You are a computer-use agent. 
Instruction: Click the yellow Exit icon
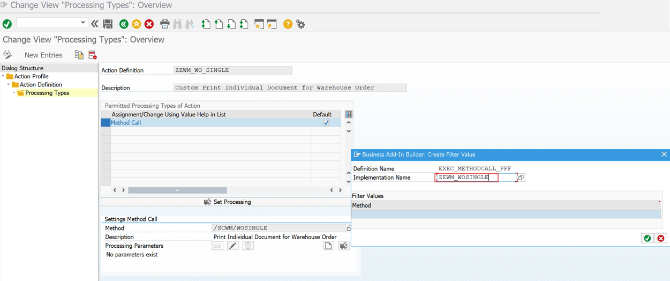coord(137,24)
